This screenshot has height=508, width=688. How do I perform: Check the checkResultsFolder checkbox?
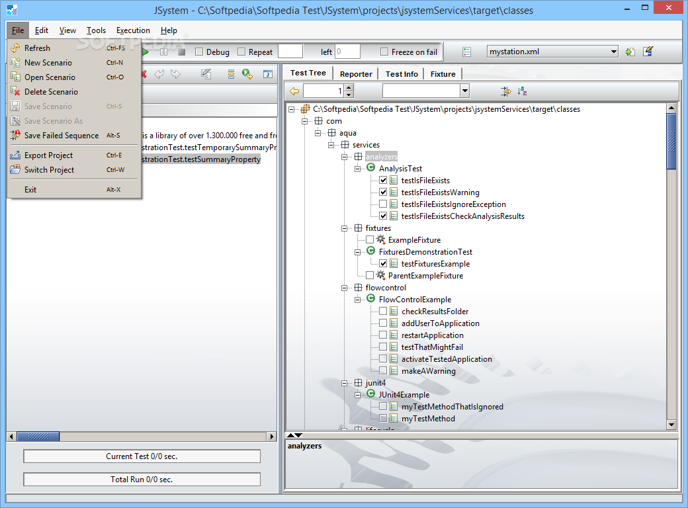click(x=383, y=311)
